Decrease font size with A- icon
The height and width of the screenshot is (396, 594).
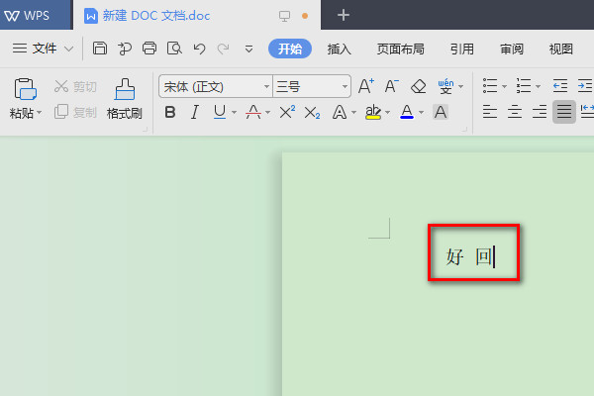tap(392, 86)
